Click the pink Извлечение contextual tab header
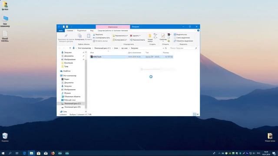 pos(113,27)
